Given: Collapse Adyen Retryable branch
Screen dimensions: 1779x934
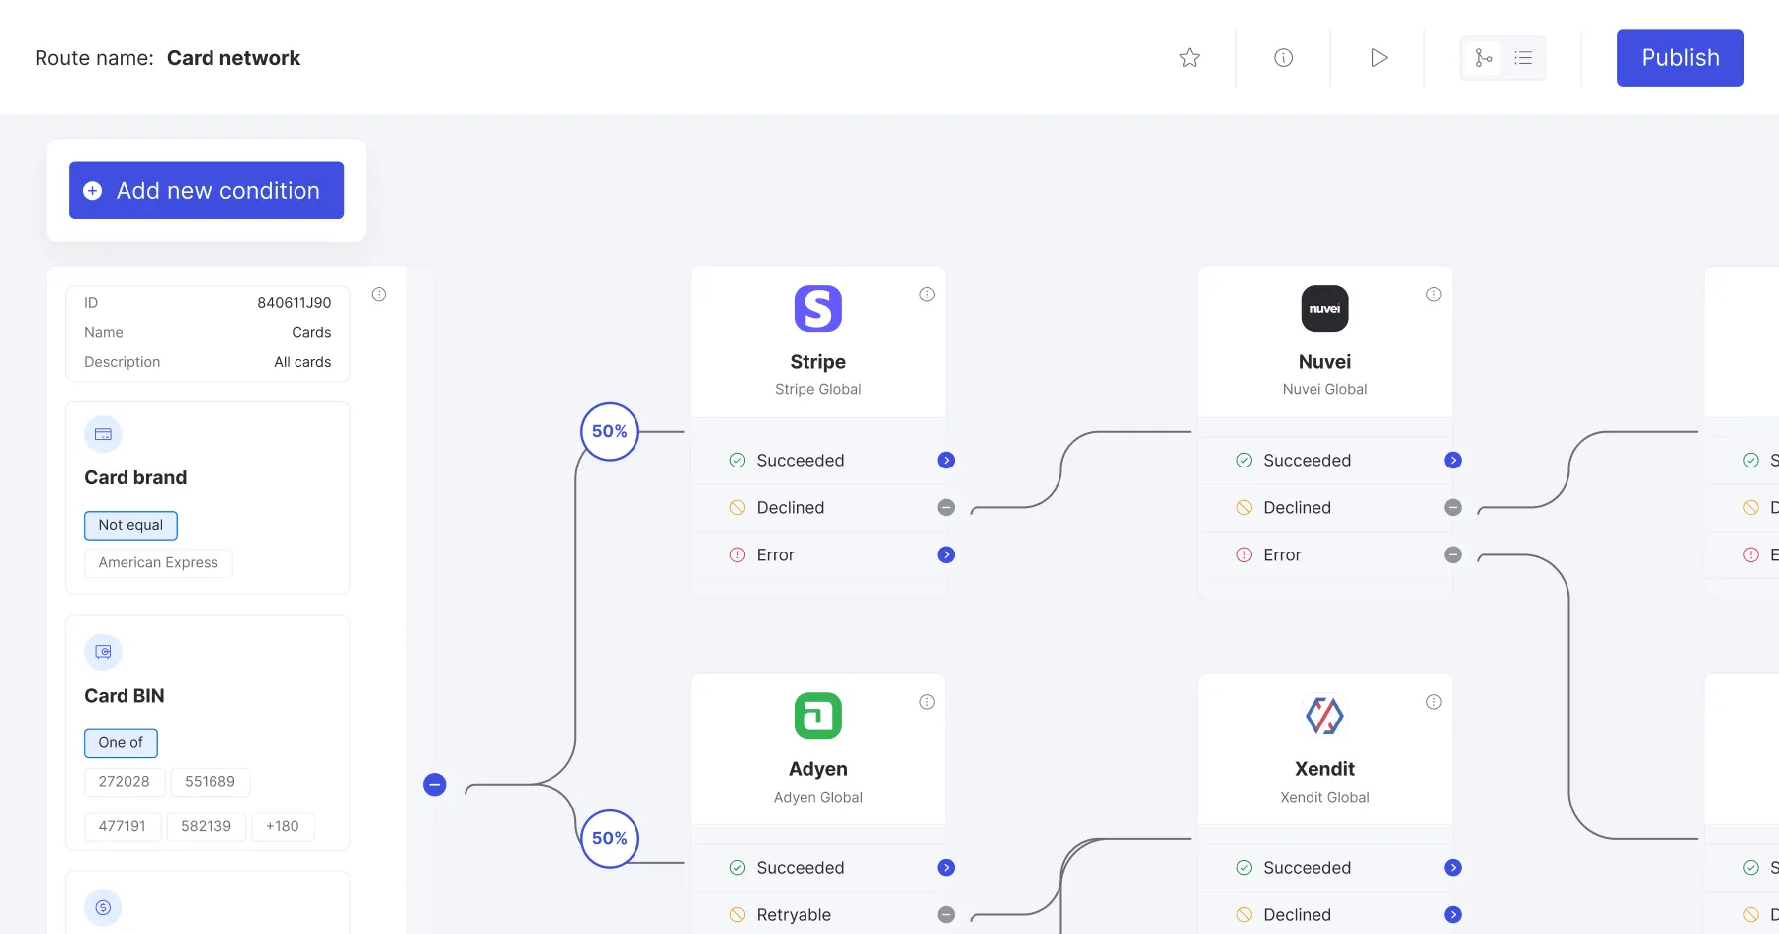Looking at the screenshot, I should pos(946,915).
